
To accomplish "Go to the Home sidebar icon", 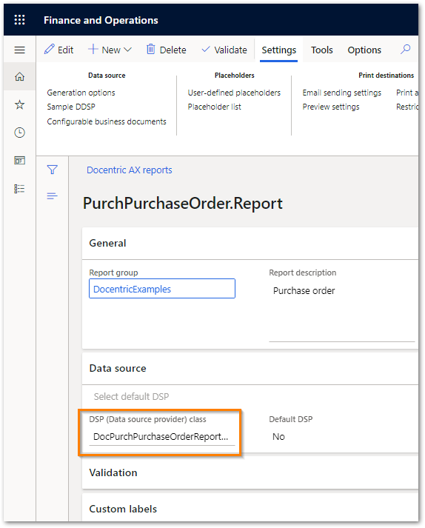I will (x=19, y=76).
